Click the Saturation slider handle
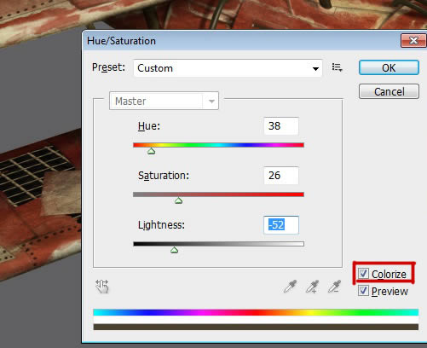427x348 pixels. (x=178, y=200)
